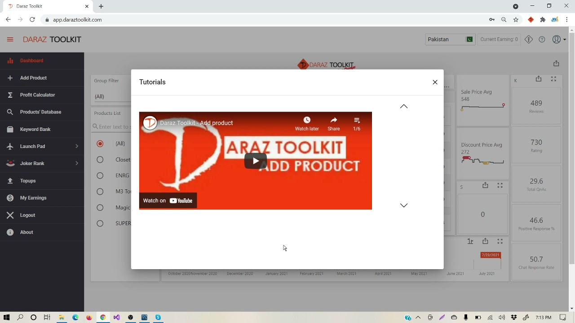This screenshot has width=575, height=323.
Task: Open the Chrome Extensions puzzle icon
Action: [x=543, y=20]
